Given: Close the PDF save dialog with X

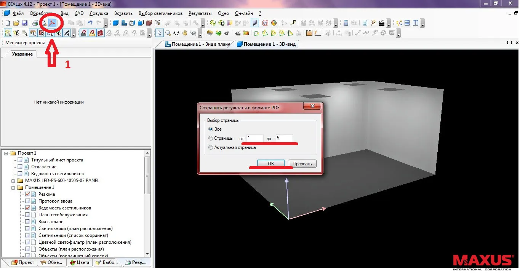Looking at the screenshot, I should click(x=312, y=106).
